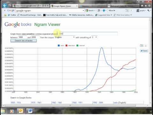Open the Microsoft Exchange bookmark

coord(30,15)
